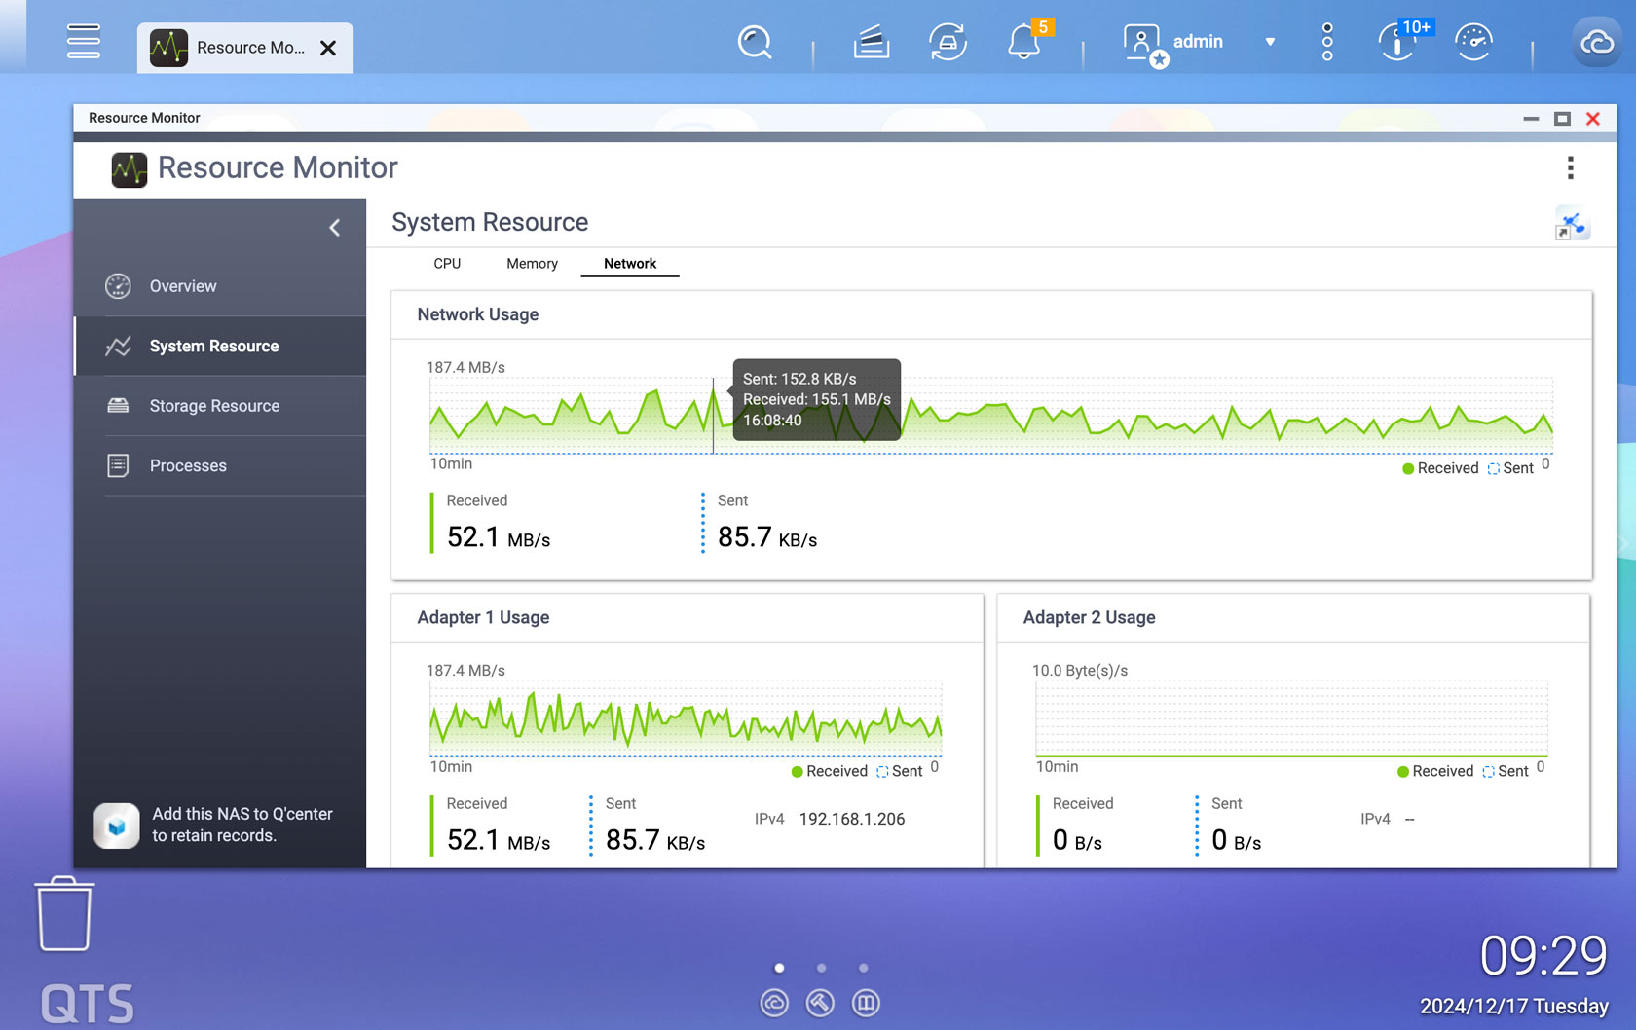Toggle Sent legend in Adapter 1 chart

[x=899, y=771]
